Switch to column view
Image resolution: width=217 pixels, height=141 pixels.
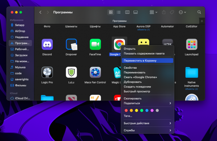[127, 12]
